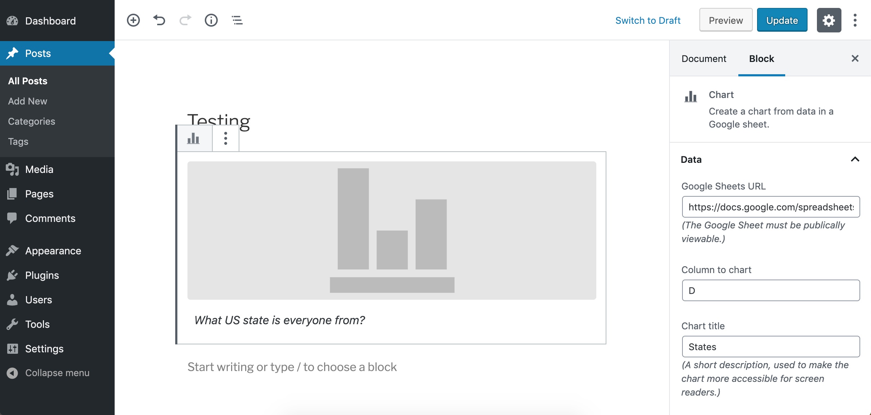Open the Plugins menu item
This screenshot has height=415, width=871.
42,275
